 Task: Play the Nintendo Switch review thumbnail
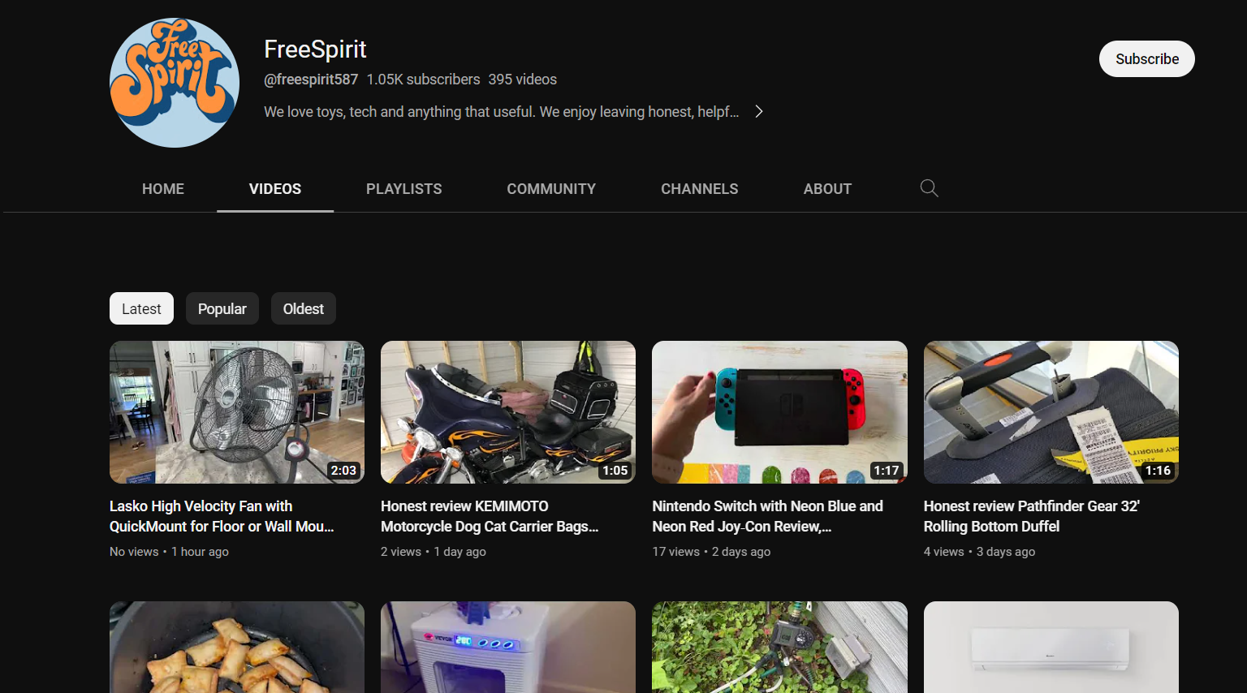pos(779,412)
